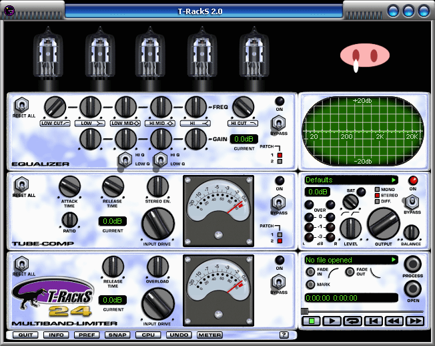Image resolution: width=435 pixels, height=346 pixels.
Task: Toggle the FADE IN button
Action: [x=310, y=271]
